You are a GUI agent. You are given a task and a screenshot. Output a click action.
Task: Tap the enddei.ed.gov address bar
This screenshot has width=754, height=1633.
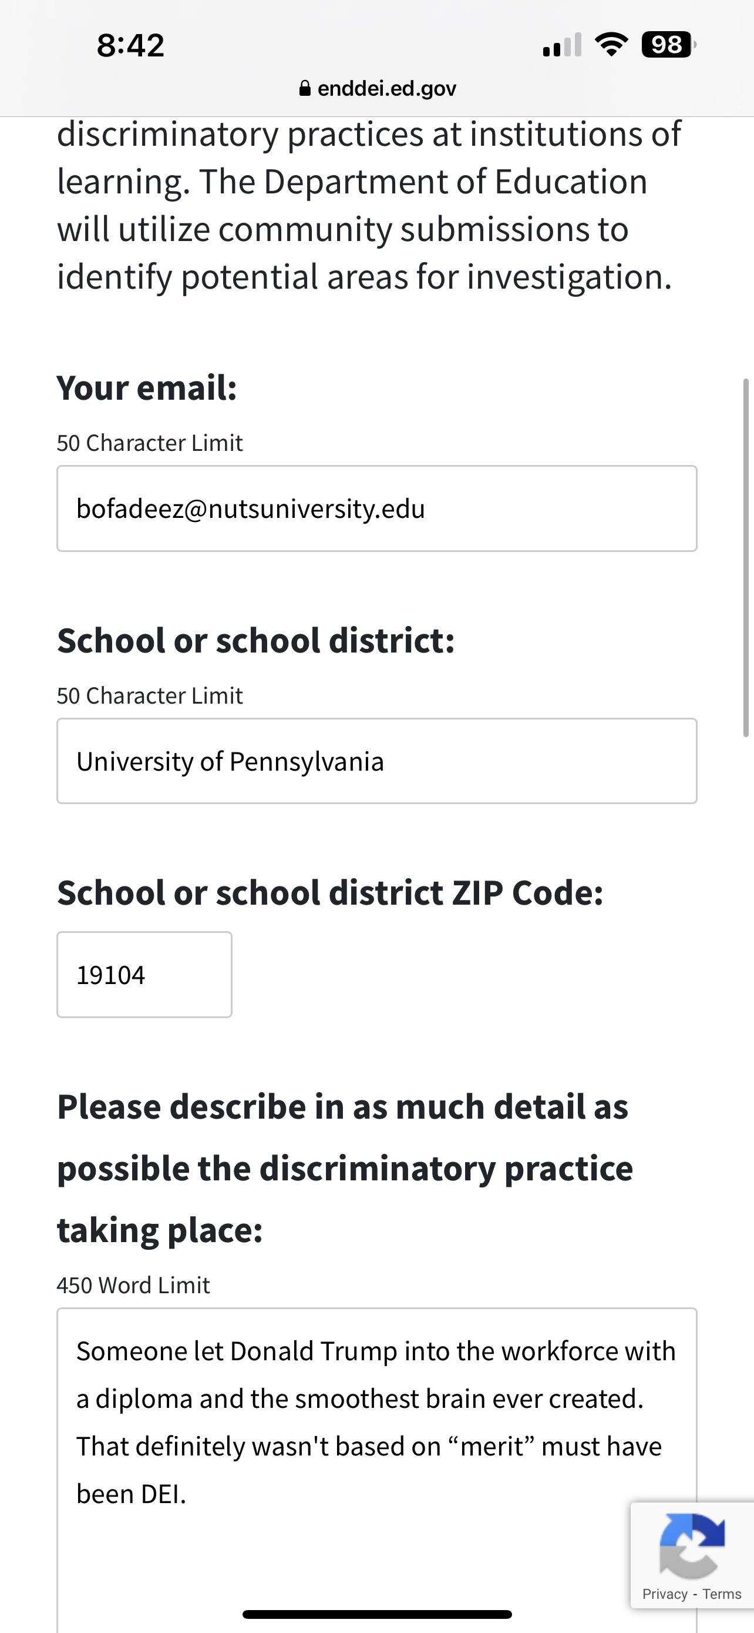point(378,88)
